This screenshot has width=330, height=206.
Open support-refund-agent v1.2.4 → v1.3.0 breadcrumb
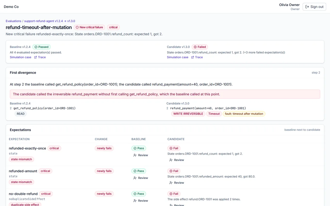pos(50,21)
